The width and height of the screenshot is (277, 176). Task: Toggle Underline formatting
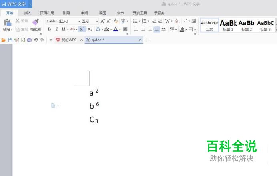[63, 29]
